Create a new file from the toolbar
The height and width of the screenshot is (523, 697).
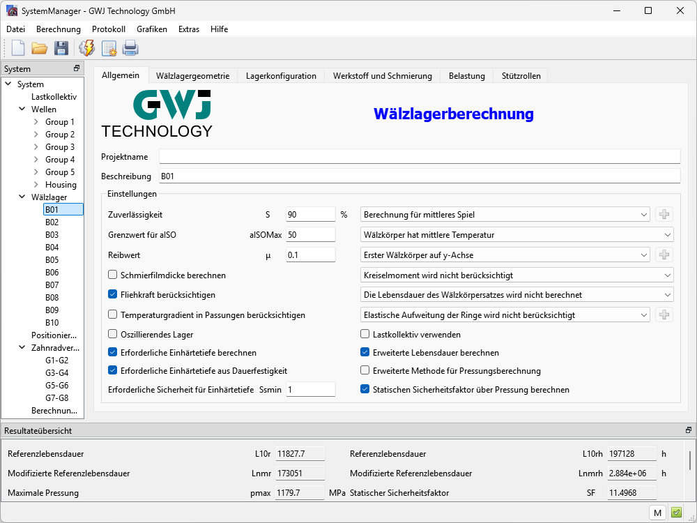(18, 48)
